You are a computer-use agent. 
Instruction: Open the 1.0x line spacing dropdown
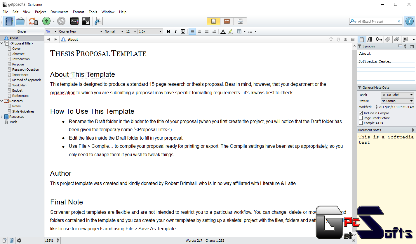(x=150, y=31)
